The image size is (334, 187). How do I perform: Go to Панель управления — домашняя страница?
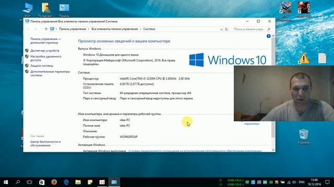(x=45, y=41)
